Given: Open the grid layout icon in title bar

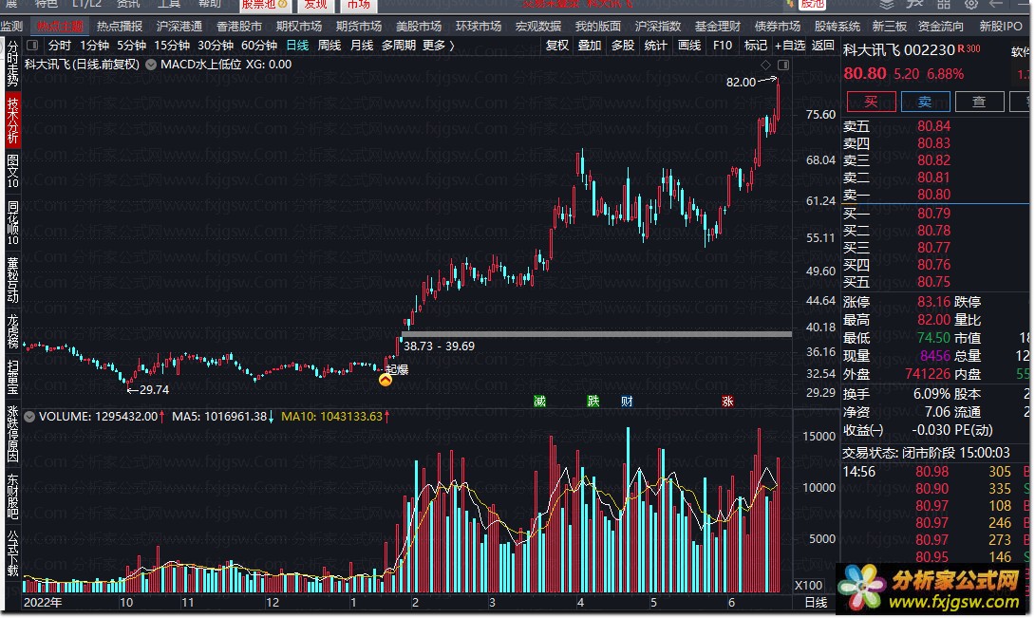Looking at the screenshot, I should point(944,4).
